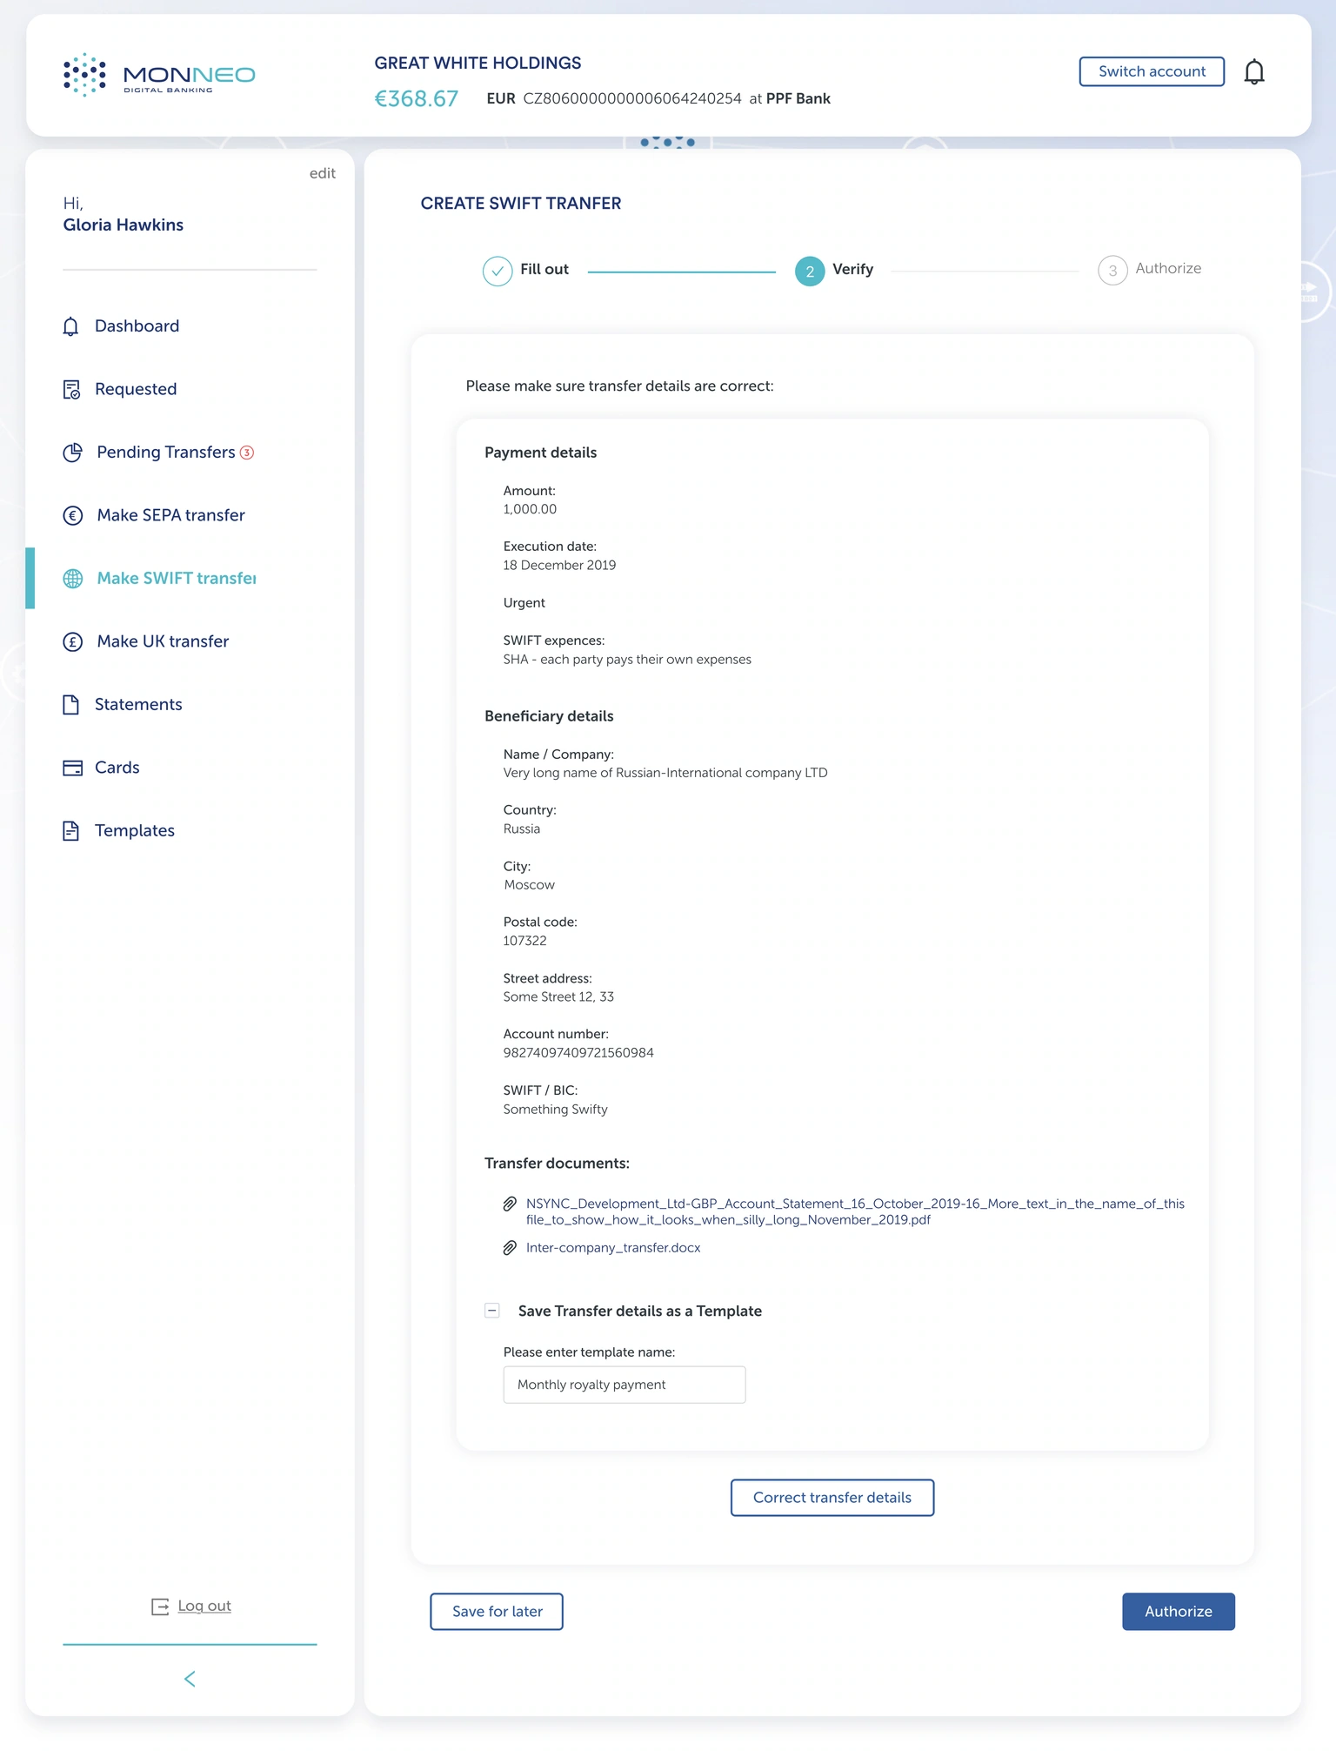This screenshot has width=1336, height=1751.
Task: Open the Dashboard menu item
Action: coord(137,326)
